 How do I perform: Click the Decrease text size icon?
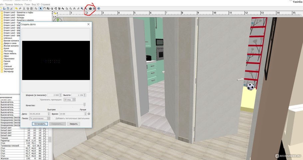click(71, 9)
